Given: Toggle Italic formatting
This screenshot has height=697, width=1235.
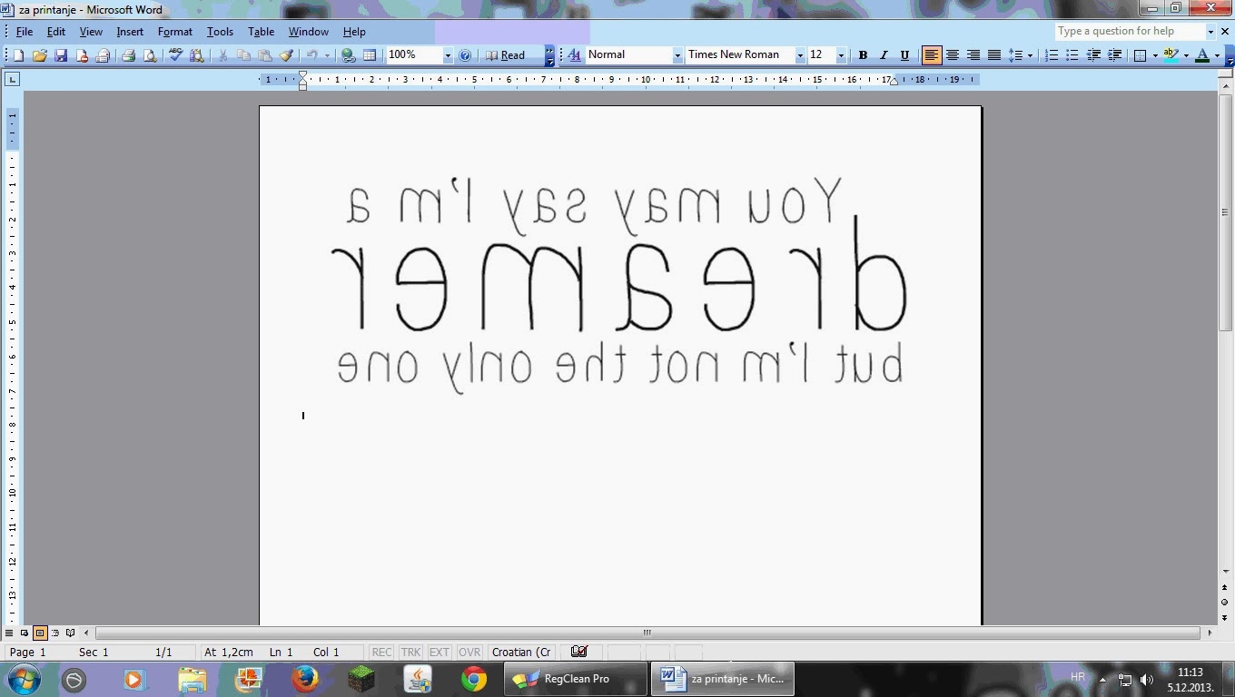Looking at the screenshot, I should [x=884, y=55].
